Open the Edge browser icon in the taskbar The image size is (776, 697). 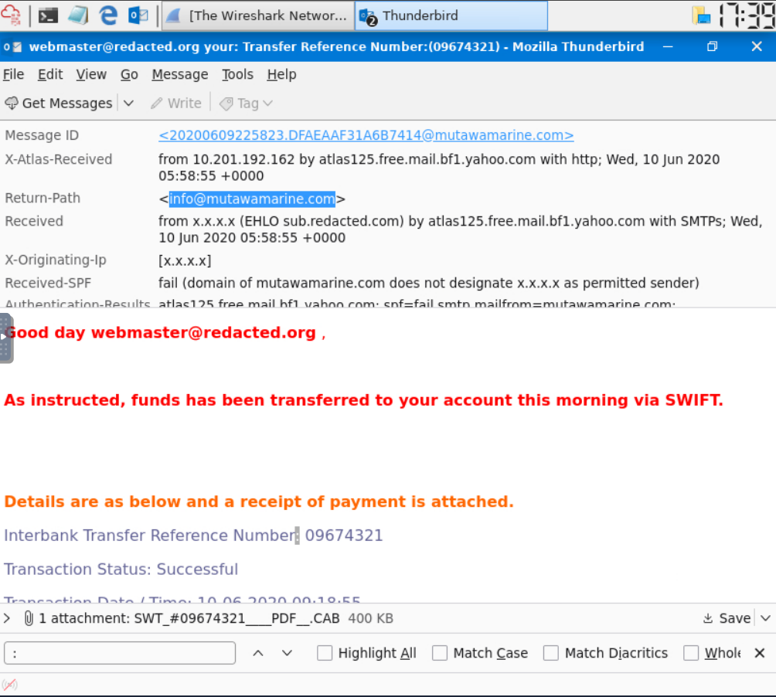click(108, 15)
